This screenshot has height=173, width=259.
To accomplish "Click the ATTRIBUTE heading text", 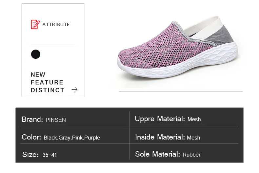I will click(56, 25).
